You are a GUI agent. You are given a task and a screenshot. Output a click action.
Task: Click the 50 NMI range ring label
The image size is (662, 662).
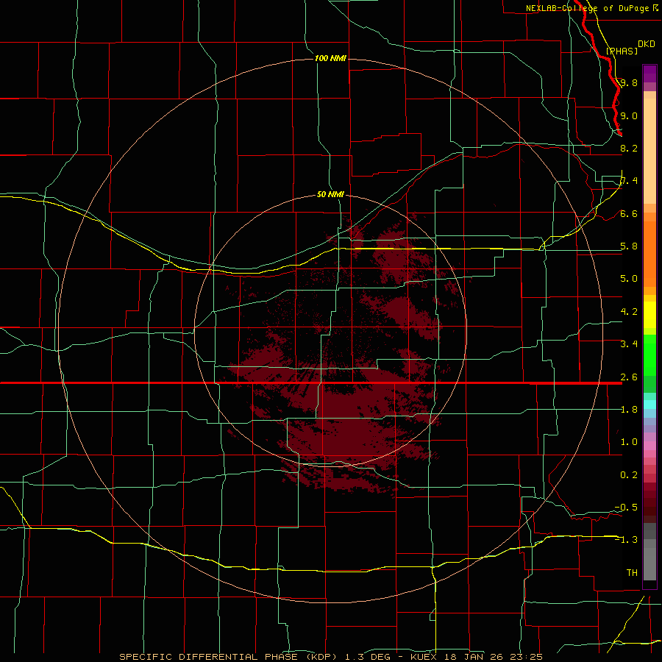(330, 194)
